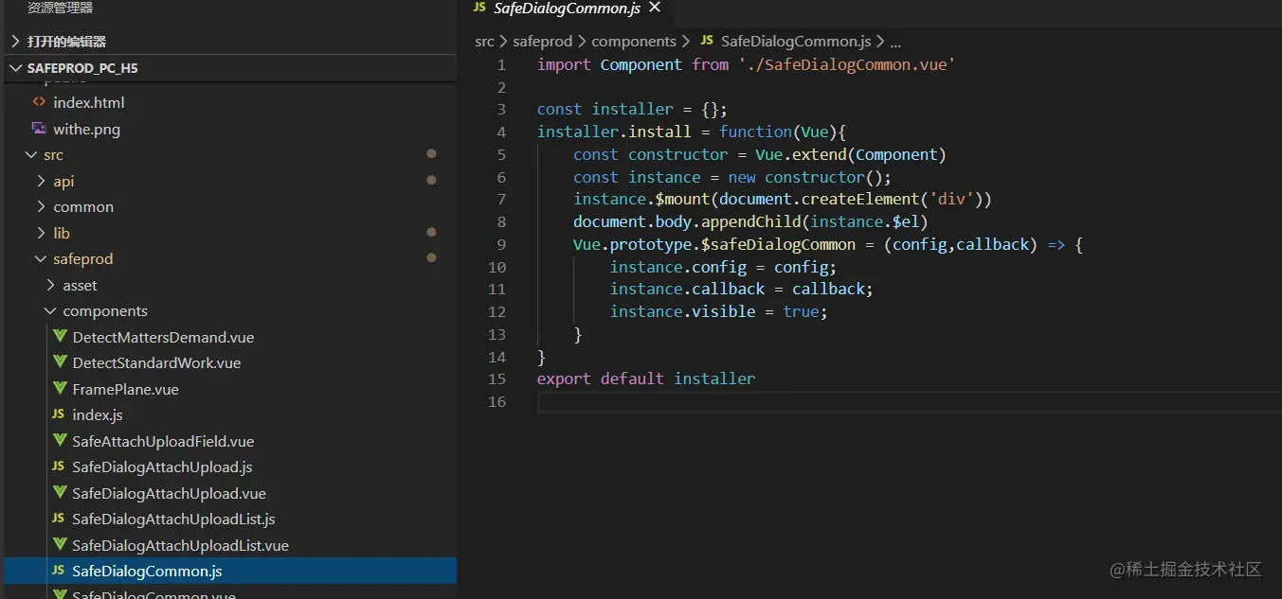Open SafeDialogAttachUploadList.js file
1282x599 pixels.
click(173, 519)
